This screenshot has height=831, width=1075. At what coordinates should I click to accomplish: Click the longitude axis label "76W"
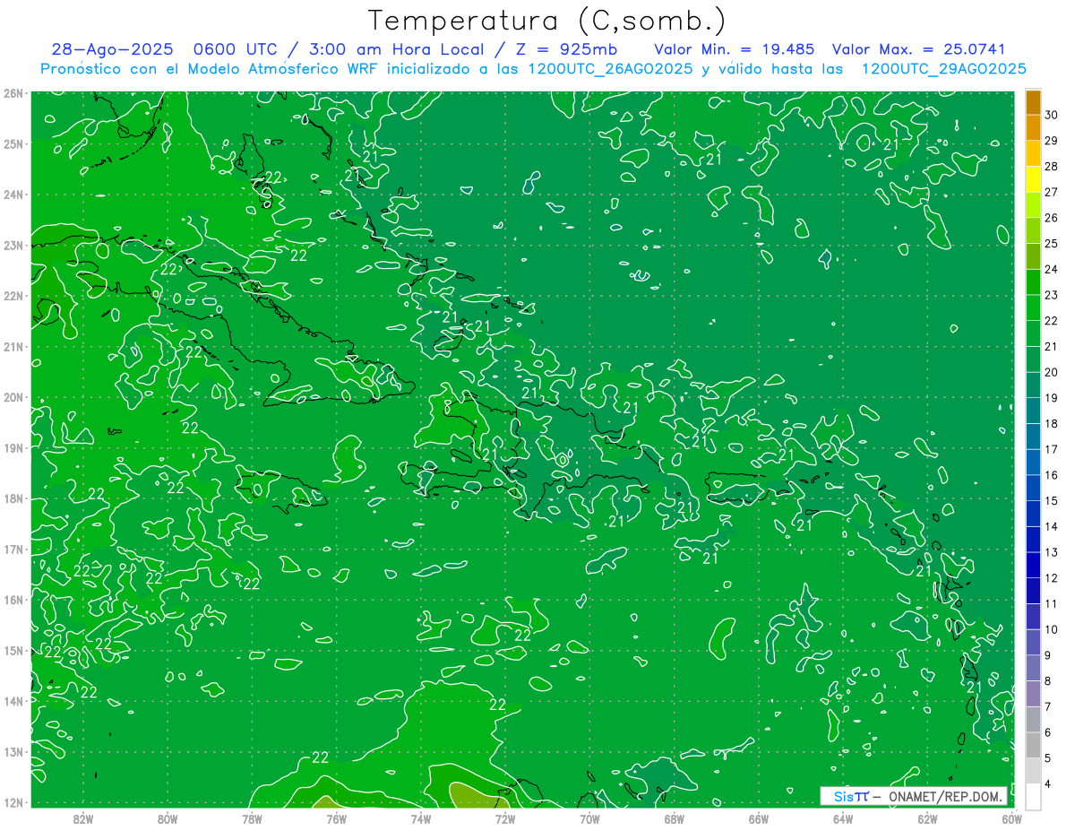336,818
